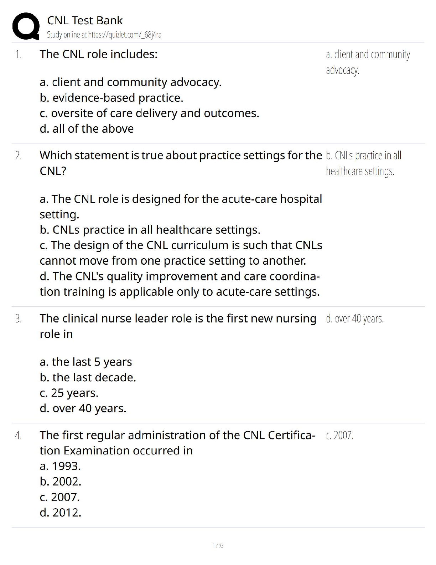Click the page number '1 / 93' footer
Viewport: 436px width, 565px height.
pyautogui.click(x=218, y=545)
